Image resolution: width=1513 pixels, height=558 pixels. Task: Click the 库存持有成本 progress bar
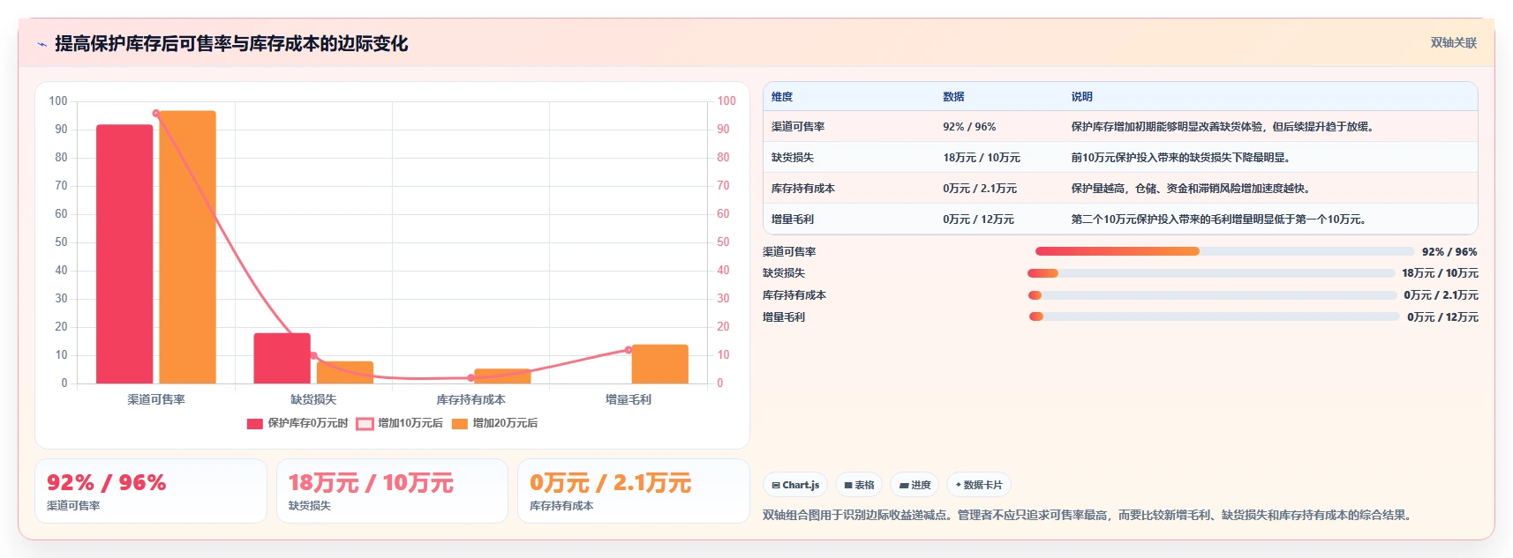(1213, 295)
